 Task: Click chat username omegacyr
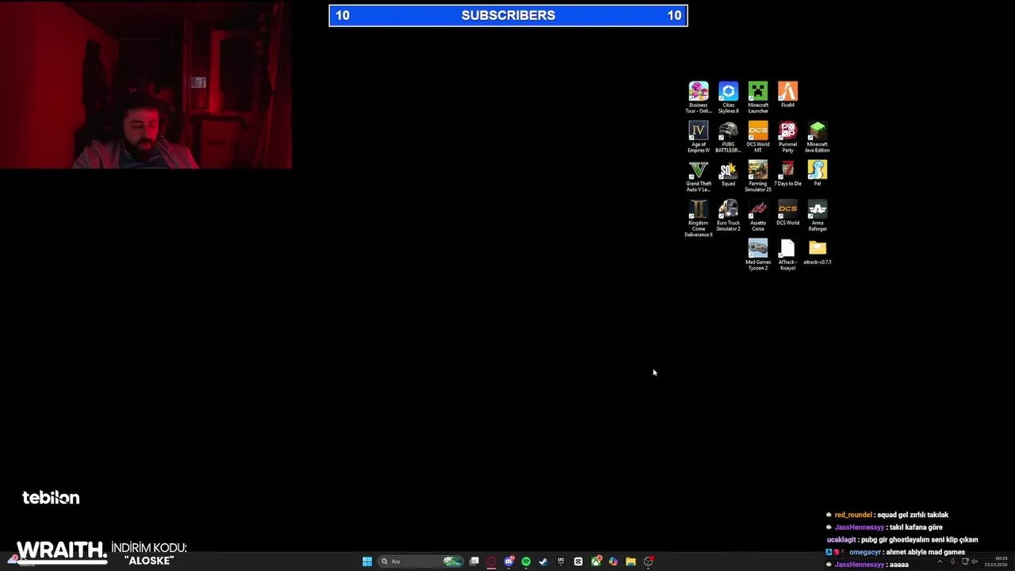point(865,552)
